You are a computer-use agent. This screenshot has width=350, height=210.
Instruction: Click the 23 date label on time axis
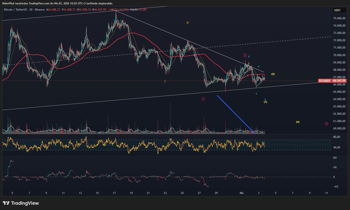pos(165,193)
